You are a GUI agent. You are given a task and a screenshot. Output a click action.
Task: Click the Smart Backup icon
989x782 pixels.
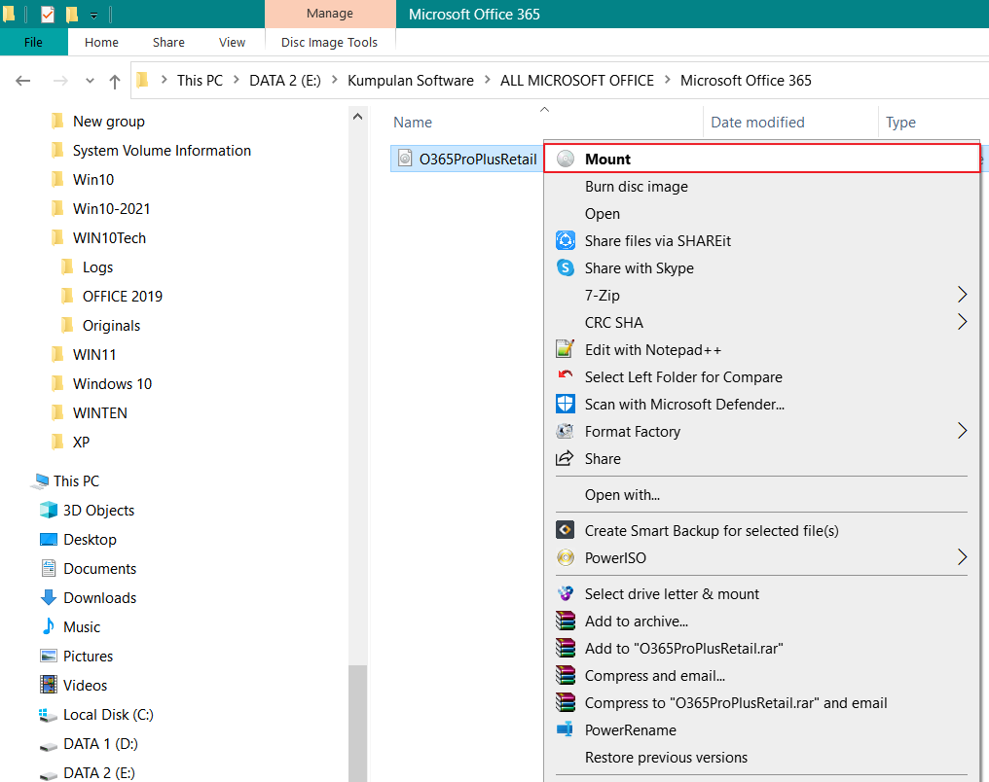(566, 530)
